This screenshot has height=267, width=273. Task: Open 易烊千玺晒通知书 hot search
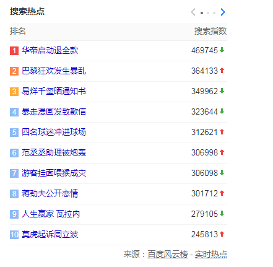(54, 91)
